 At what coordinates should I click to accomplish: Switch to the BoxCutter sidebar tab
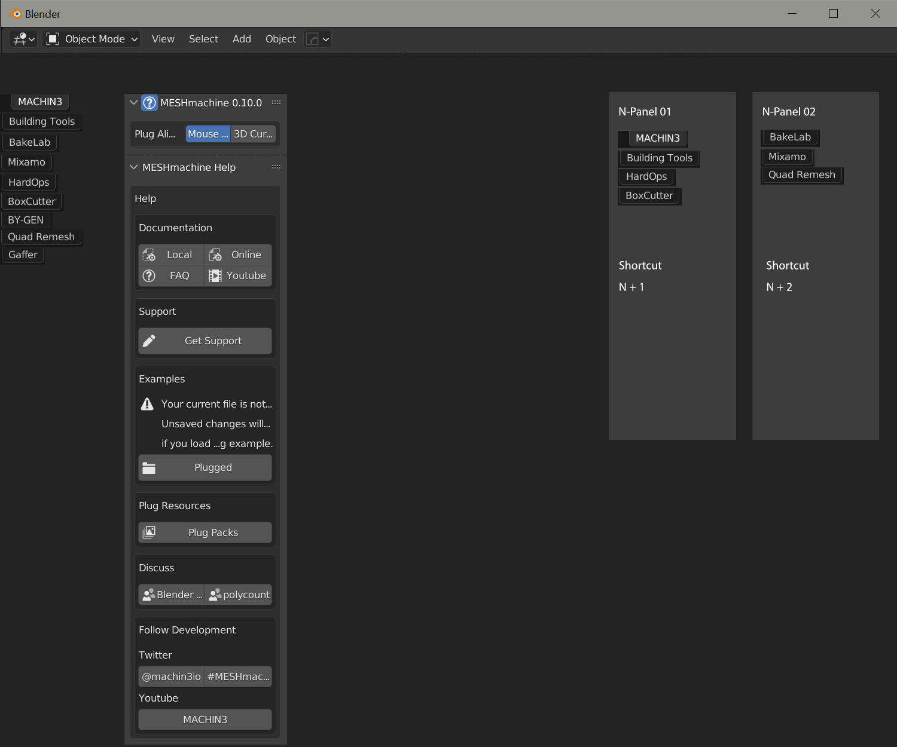[x=32, y=201]
